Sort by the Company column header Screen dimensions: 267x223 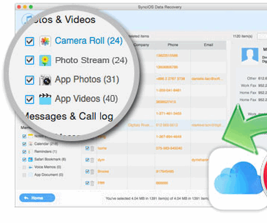coord(141,45)
